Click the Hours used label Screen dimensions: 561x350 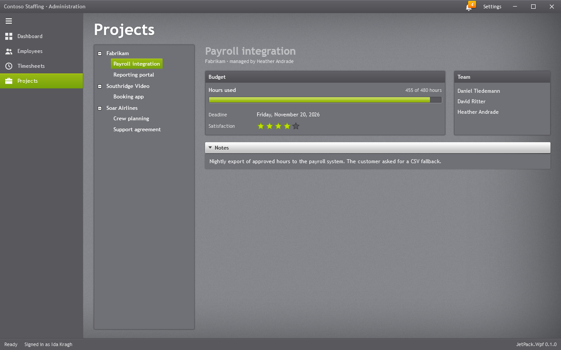tap(222, 90)
